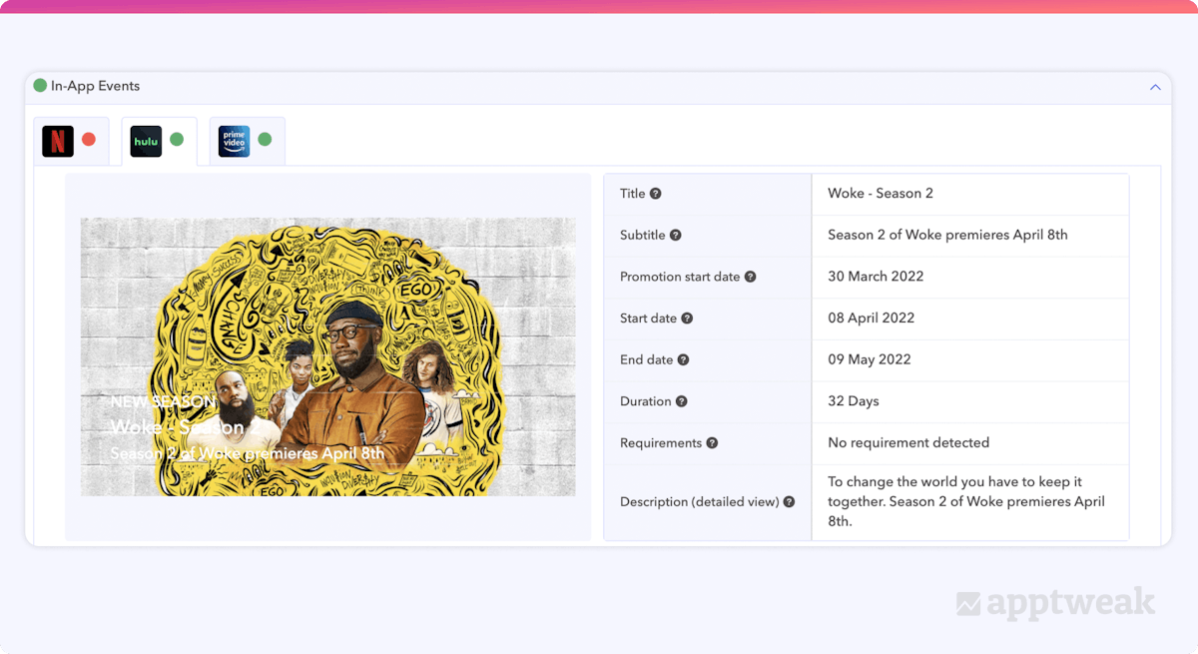This screenshot has width=1198, height=654.
Task: Open the help icon beside Requirements
Action: [713, 443]
